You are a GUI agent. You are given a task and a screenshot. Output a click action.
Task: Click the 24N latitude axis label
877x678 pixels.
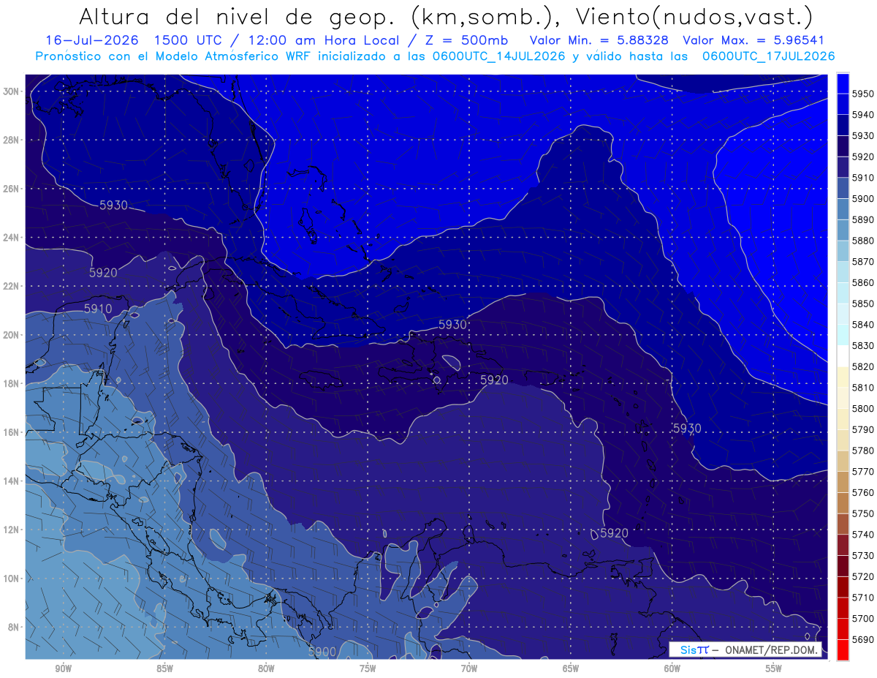[12, 238]
